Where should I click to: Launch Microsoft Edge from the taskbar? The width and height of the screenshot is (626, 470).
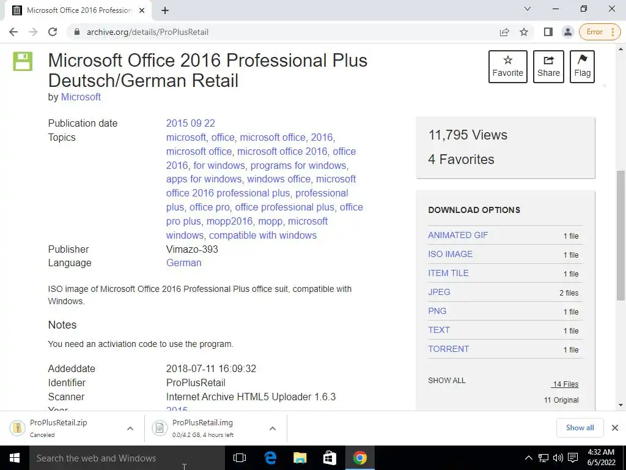coord(270,458)
